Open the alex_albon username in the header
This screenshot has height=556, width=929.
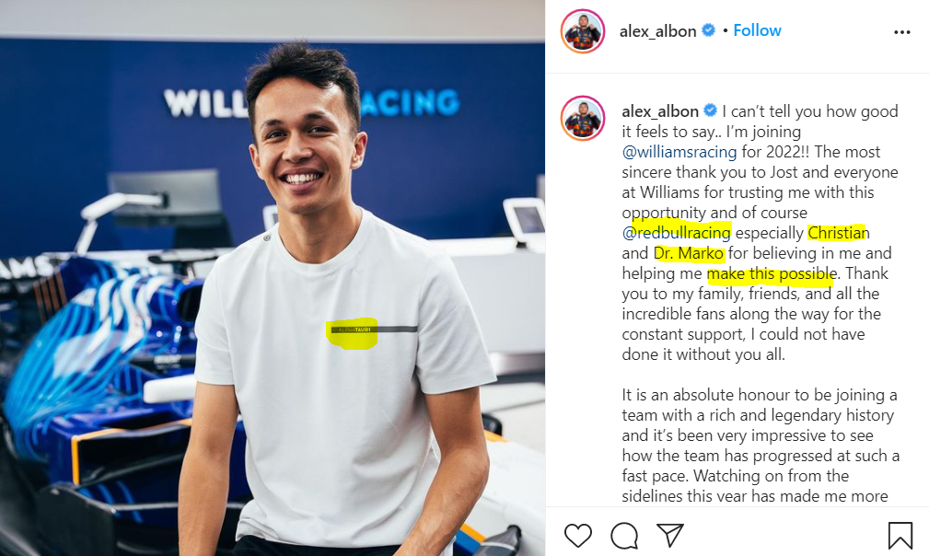pos(657,31)
